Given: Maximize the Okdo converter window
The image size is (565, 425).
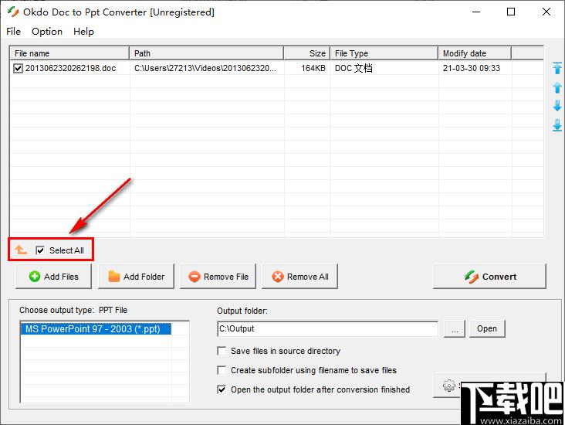Looking at the screenshot, I should tap(511, 12).
